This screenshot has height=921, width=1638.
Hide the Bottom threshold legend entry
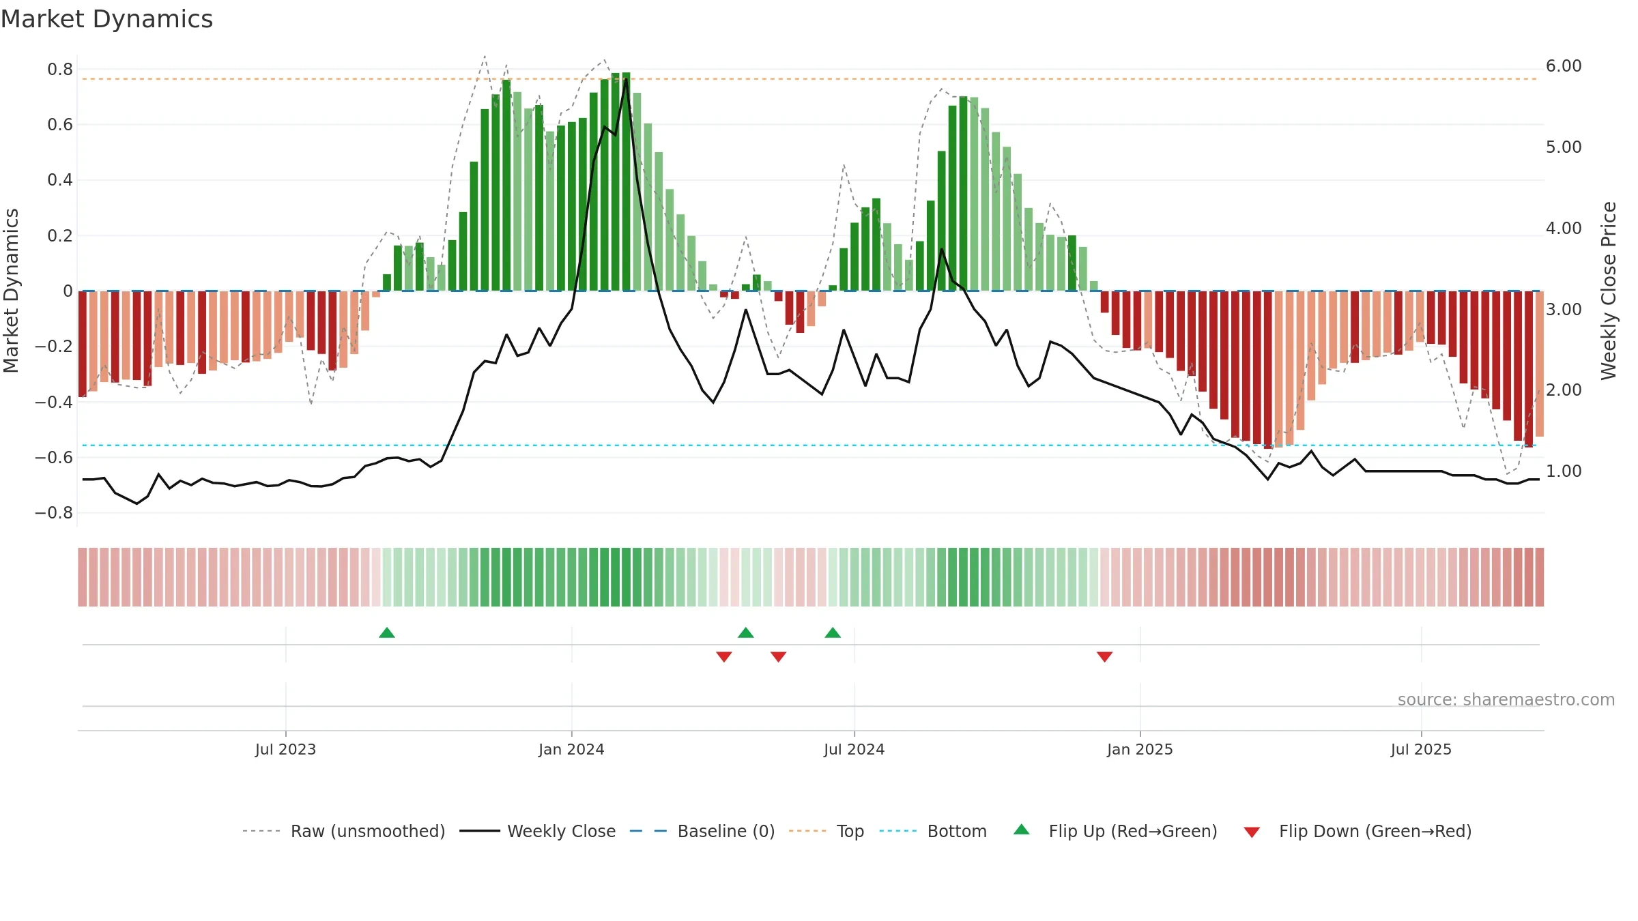point(933,831)
